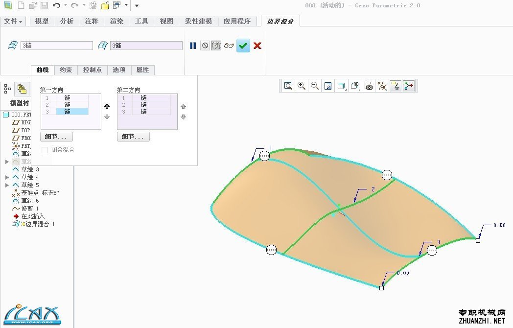Viewport: 513px width, 328px height.
Task: Undo the last action
Action: (x=56, y=5)
